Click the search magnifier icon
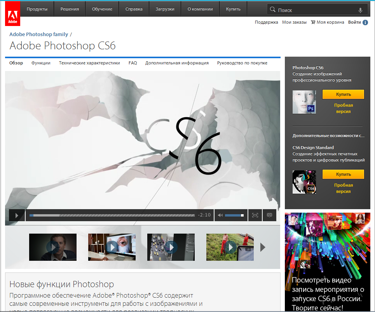This screenshot has width=375, height=312. 272,9
